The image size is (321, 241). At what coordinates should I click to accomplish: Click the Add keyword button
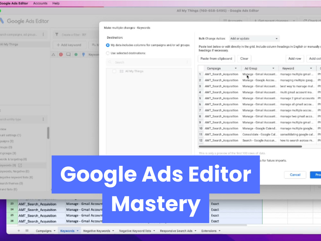click(x=69, y=45)
